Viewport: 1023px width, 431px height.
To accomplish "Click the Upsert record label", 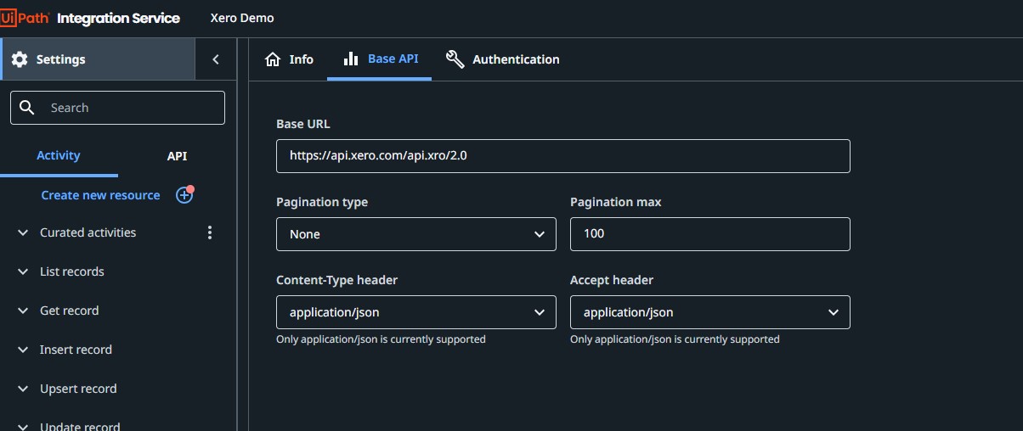I will [x=78, y=389].
